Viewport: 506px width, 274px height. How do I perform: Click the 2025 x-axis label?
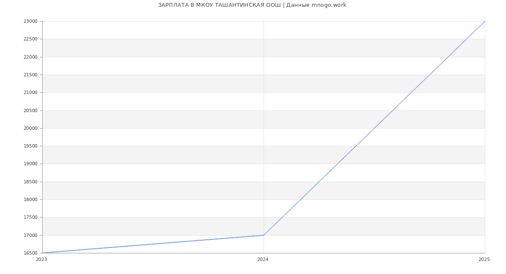point(484,260)
